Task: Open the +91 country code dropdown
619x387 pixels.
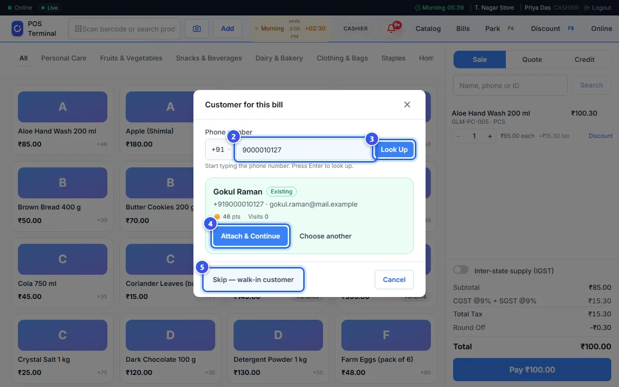Action: (220, 149)
